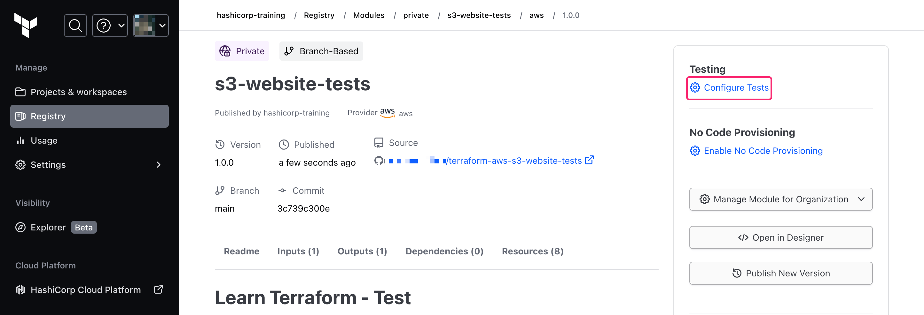Image resolution: width=924 pixels, height=315 pixels.
Task: Open the Dependencies (0) tab
Action: tap(444, 251)
